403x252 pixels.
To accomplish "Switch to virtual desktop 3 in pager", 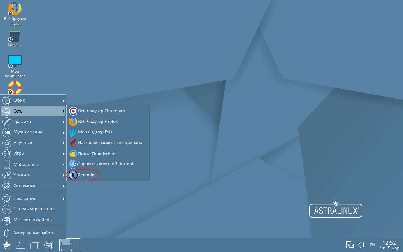I will coord(65,248).
